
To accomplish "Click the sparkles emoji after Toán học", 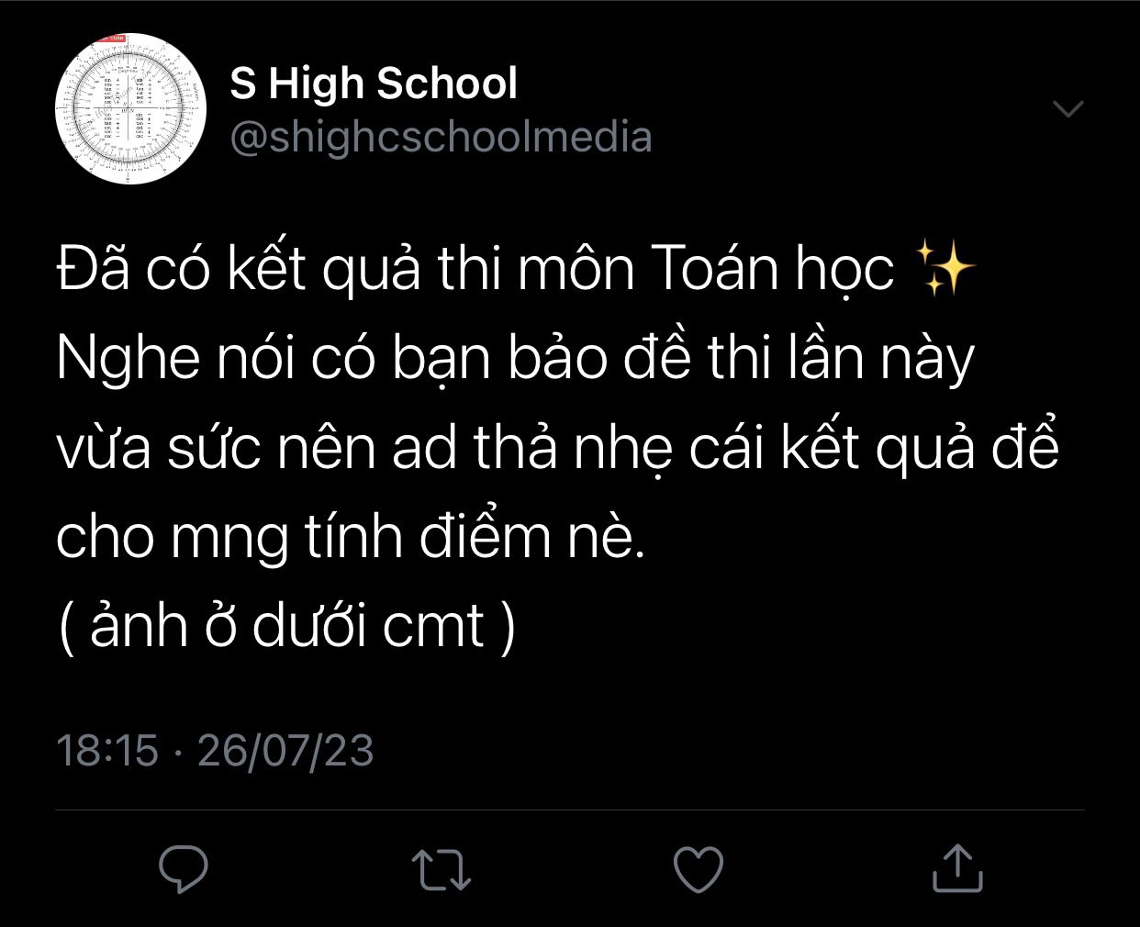I will point(946,269).
